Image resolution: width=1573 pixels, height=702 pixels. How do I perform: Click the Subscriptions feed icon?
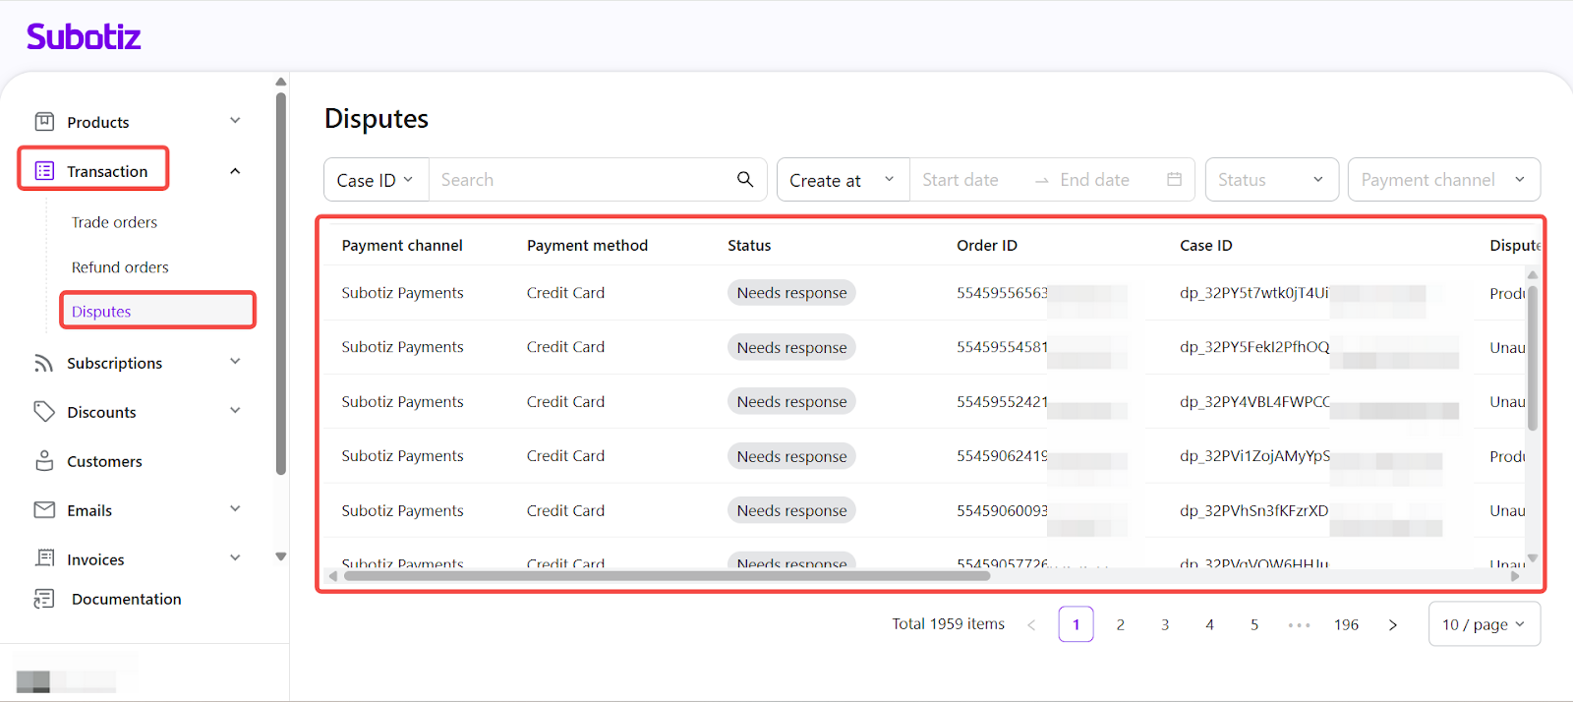[x=44, y=363]
